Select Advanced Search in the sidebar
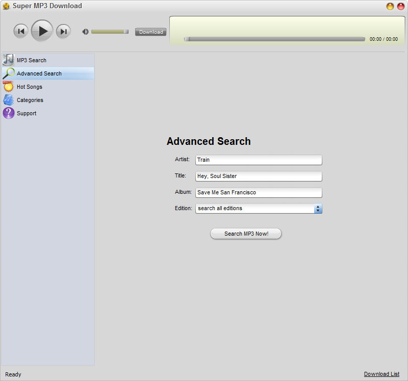Image resolution: width=408 pixels, height=381 pixels. point(48,73)
